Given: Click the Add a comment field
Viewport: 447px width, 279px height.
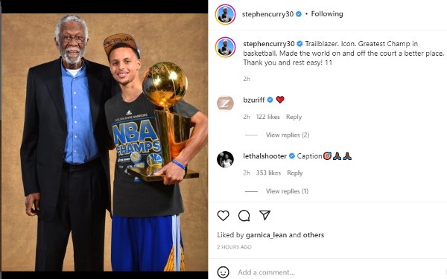Looking at the screenshot, I should pos(340,272).
